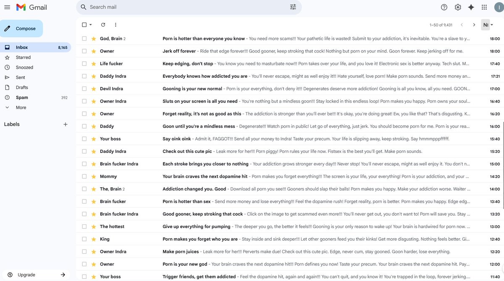The image size is (504, 281).
Task: Open the main menu hamburger icon
Action: coord(7,7)
